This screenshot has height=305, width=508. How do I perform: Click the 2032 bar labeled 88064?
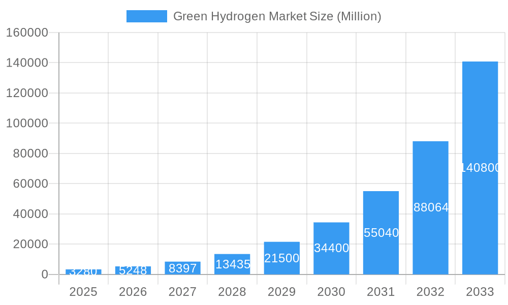431,208
